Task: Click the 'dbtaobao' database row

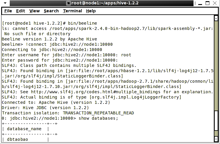Action: pyautogui.click(x=17, y=140)
